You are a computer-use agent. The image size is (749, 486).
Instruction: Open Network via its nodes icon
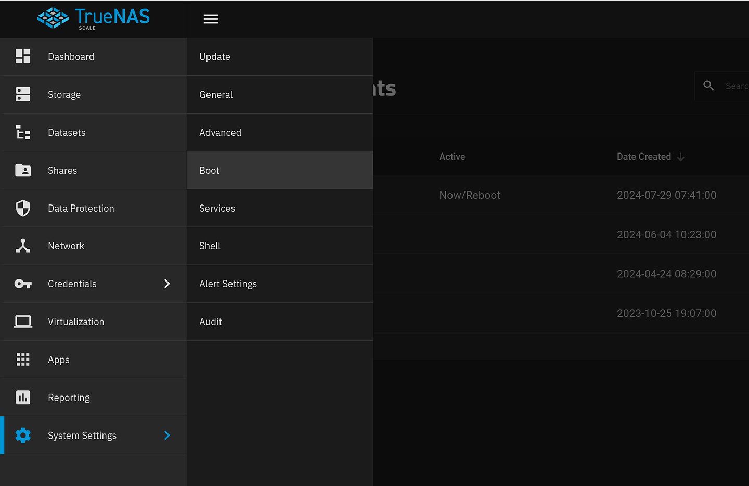[x=23, y=246]
